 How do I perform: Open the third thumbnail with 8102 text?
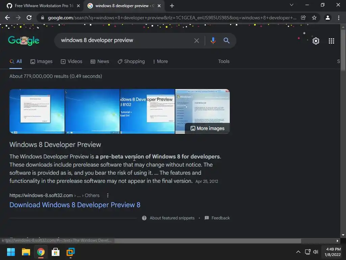tap(147, 111)
